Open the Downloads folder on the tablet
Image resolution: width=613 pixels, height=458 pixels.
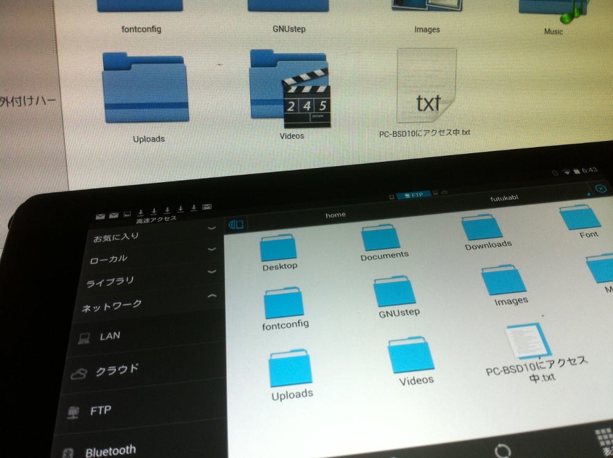pyautogui.click(x=482, y=227)
